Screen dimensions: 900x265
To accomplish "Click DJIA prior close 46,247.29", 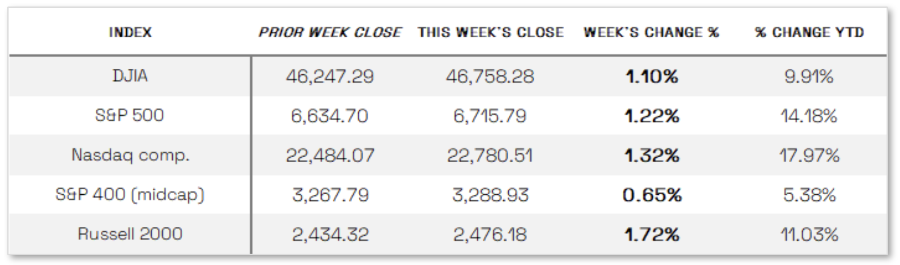I will click(330, 76).
